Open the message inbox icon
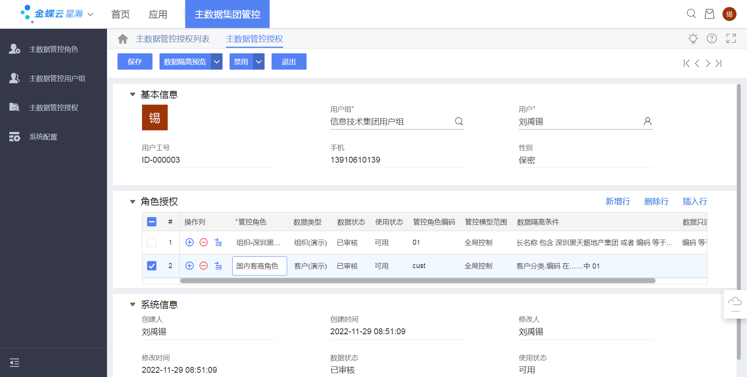The image size is (747, 377). pyautogui.click(x=710, y=14)
